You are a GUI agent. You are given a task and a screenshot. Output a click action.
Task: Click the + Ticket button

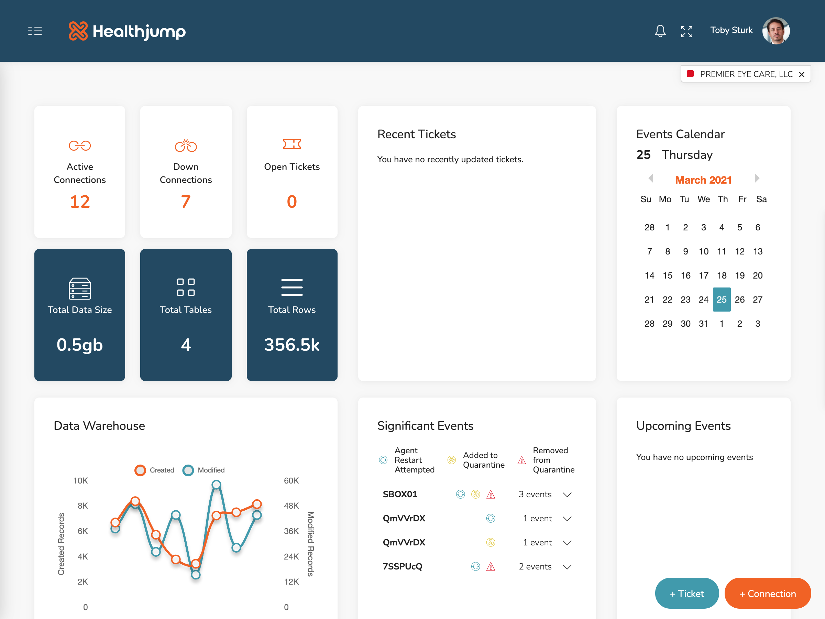[x=686, y=593]
